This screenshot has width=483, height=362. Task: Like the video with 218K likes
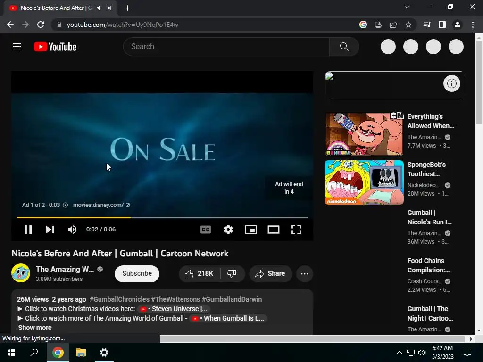pos(200,274)
